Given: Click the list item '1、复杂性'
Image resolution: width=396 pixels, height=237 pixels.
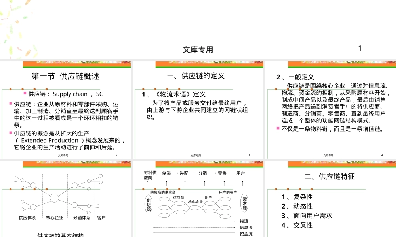Looking at the screenshot, I should [x=297, y=197].
